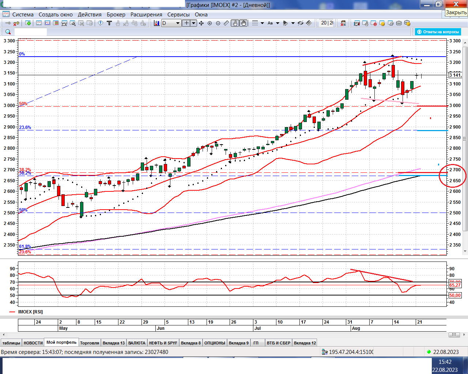
Task: Switch to the НОВОСТИ tab
Action: (33, 343)
